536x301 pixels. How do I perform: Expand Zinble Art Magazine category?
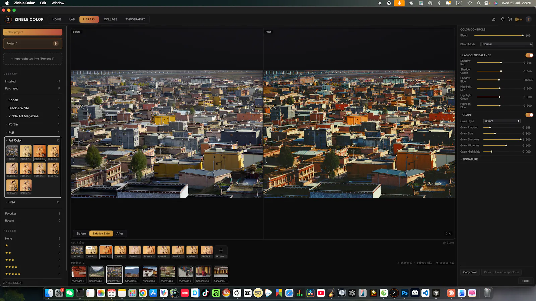click(x=32, y=116)
